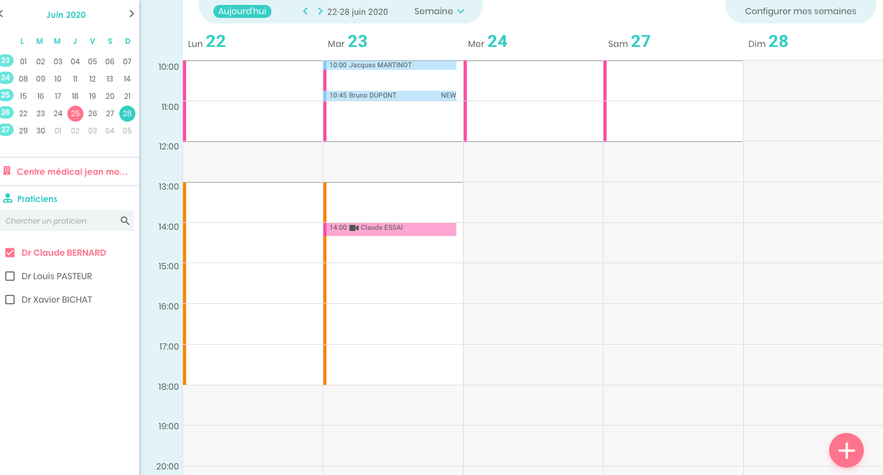Open the Semaine view dropdown
Viewport: 883px width, 475px height.
(439, 11)
